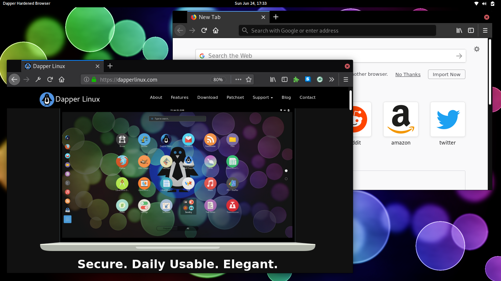Select the Patchset menu item on the site

click(235, 97)
